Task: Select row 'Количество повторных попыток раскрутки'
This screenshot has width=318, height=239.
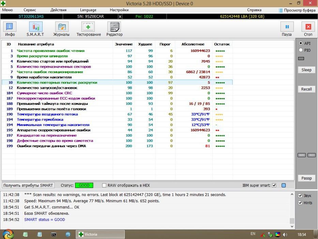Action: pos(117,83)
